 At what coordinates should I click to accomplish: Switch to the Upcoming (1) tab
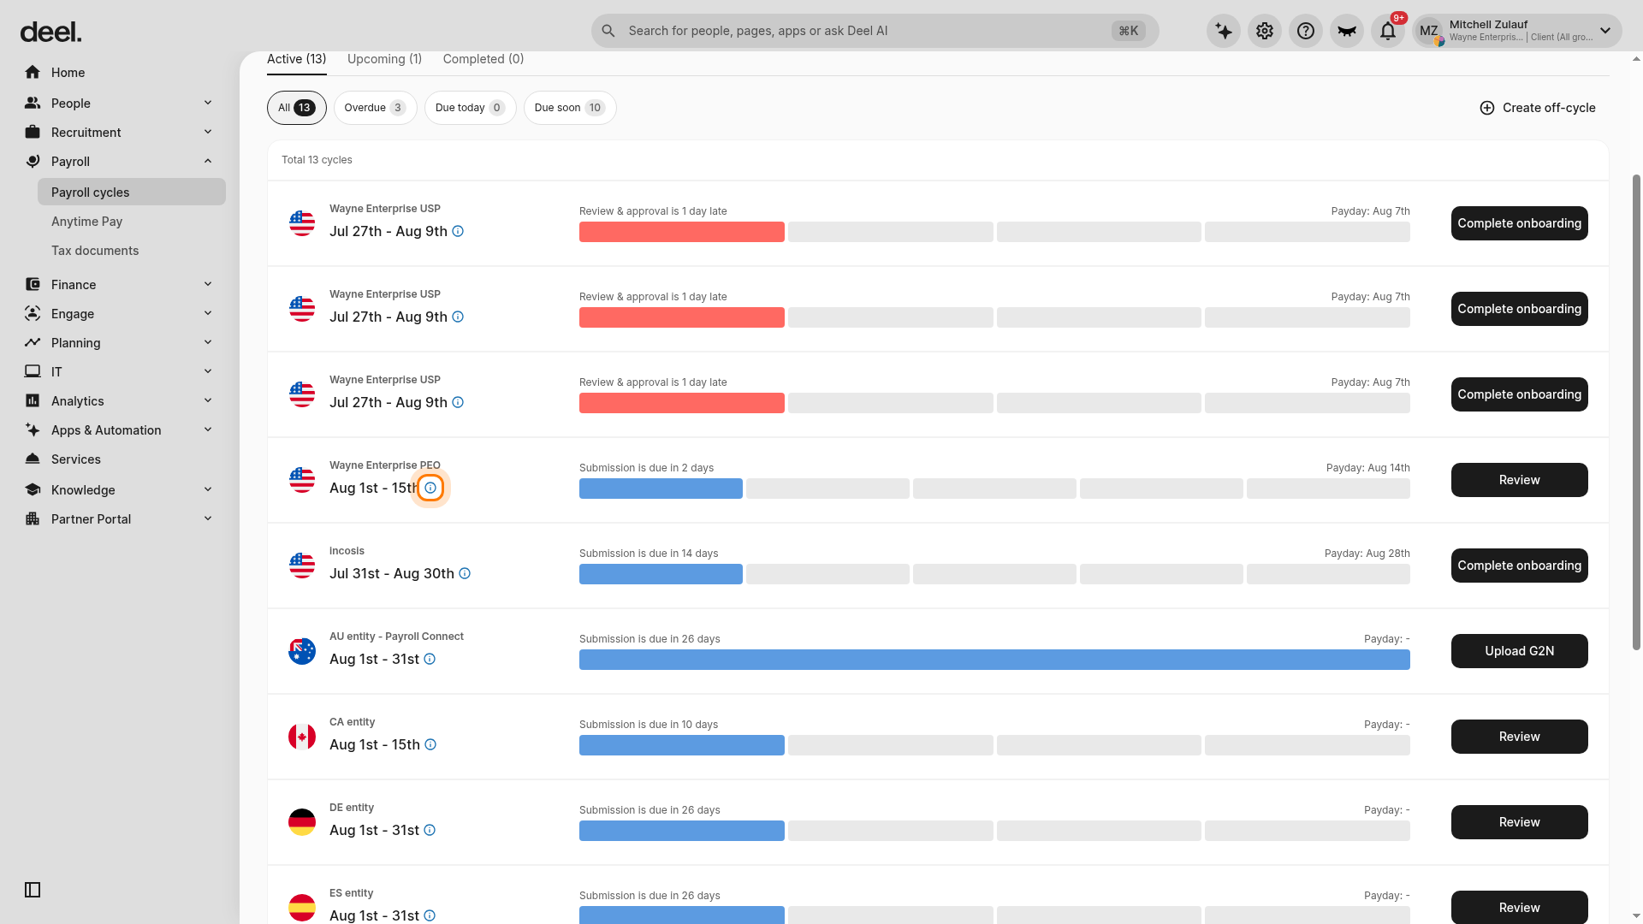384,59
